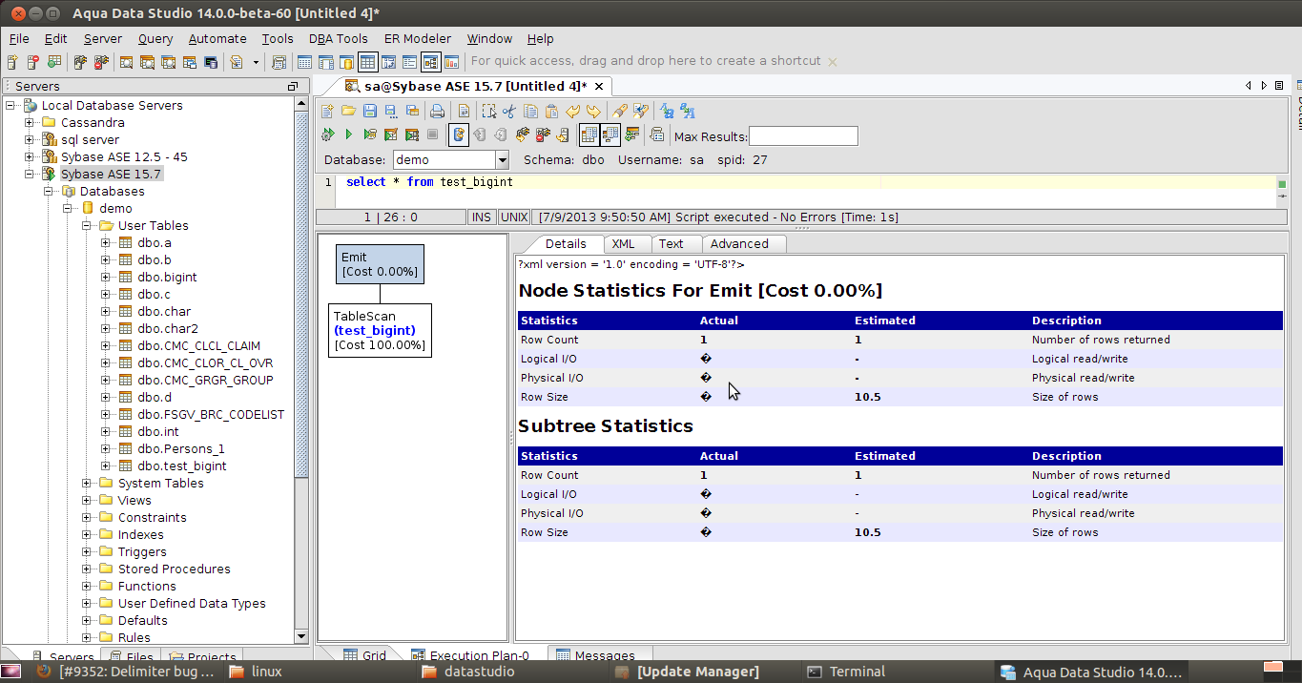Click the yellow database cylinder icon in main toolbar

coord(347,62)
